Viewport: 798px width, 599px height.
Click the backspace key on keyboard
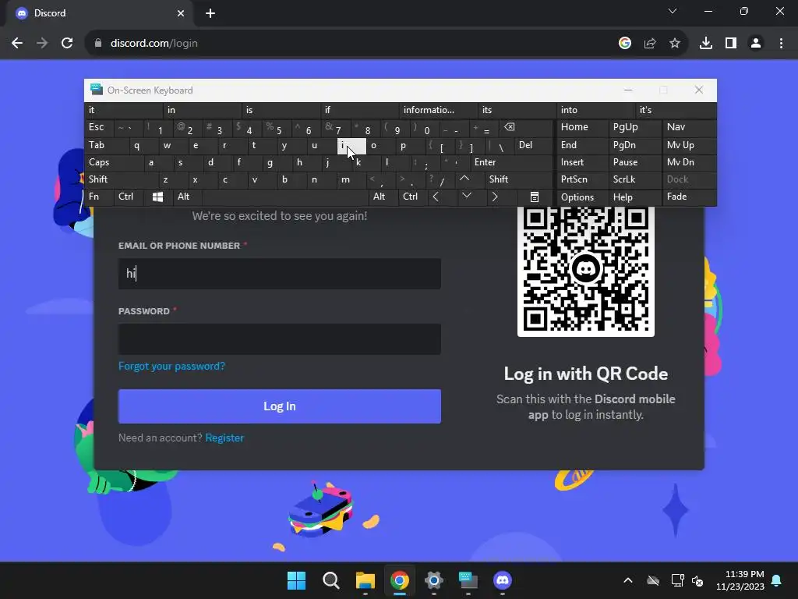(x=510, y=127)
